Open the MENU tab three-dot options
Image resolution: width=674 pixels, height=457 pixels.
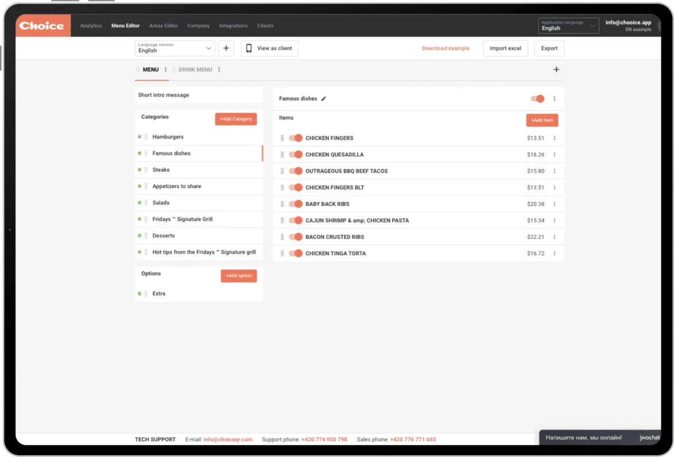166,70
